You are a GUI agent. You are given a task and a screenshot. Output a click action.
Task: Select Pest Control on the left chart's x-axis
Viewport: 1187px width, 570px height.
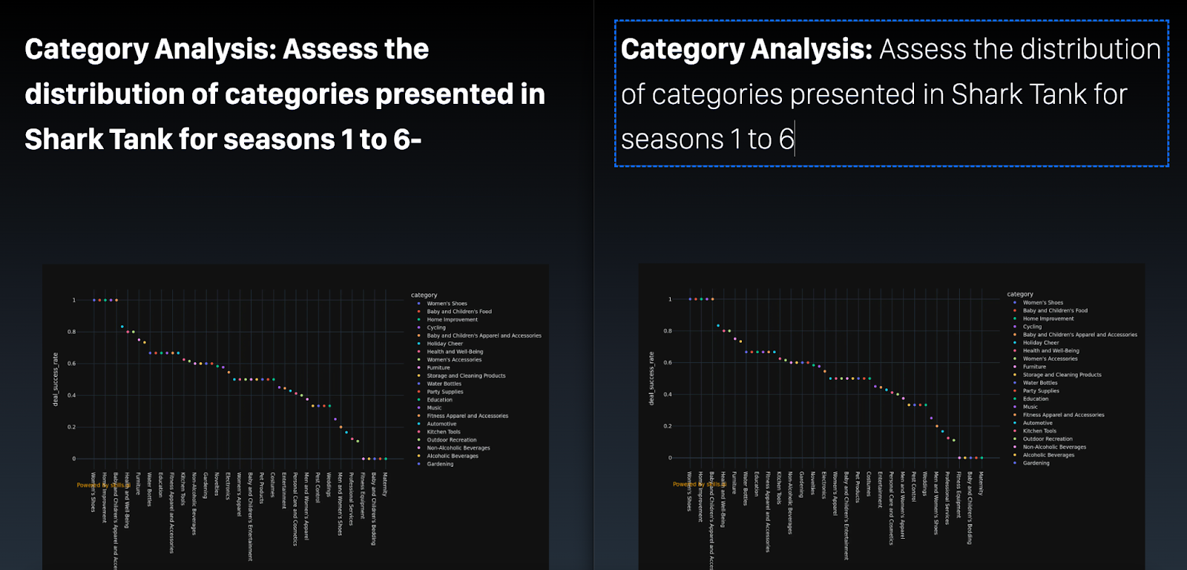318,487
